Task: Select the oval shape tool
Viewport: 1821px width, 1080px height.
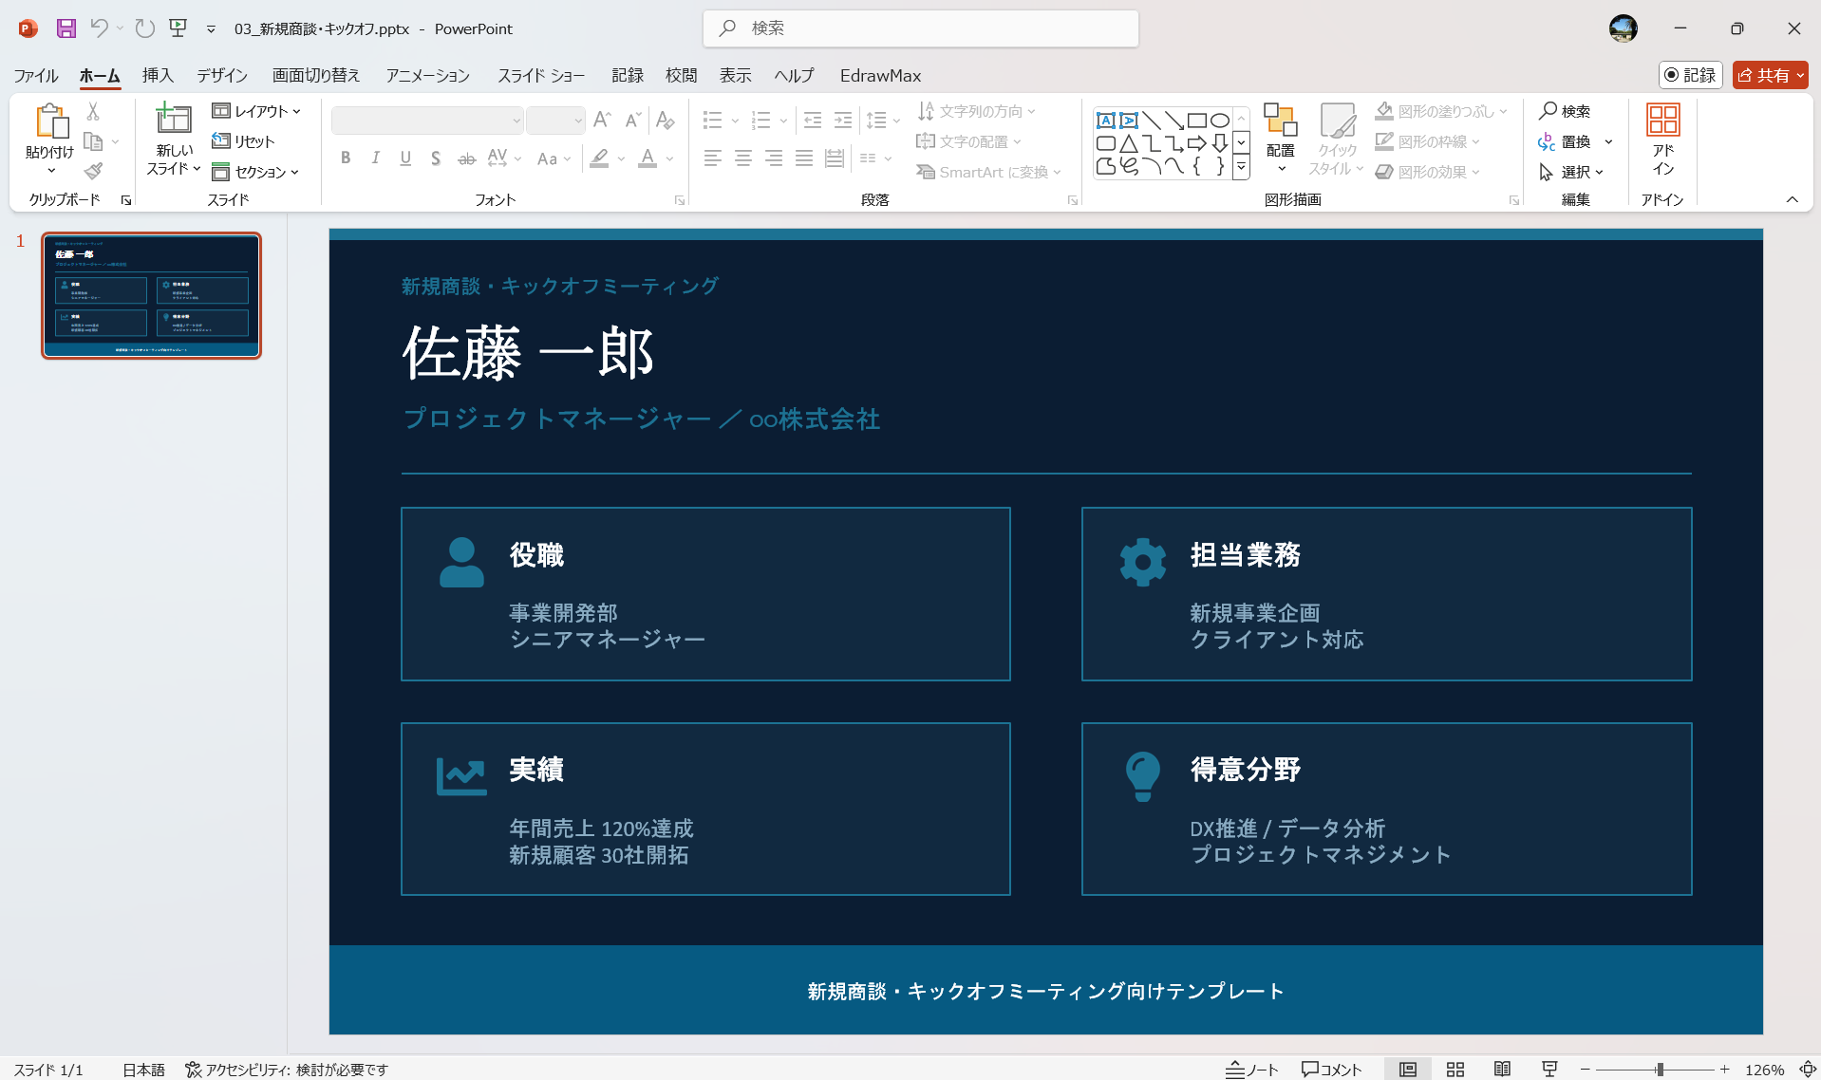Action: tap(1220, 120)
